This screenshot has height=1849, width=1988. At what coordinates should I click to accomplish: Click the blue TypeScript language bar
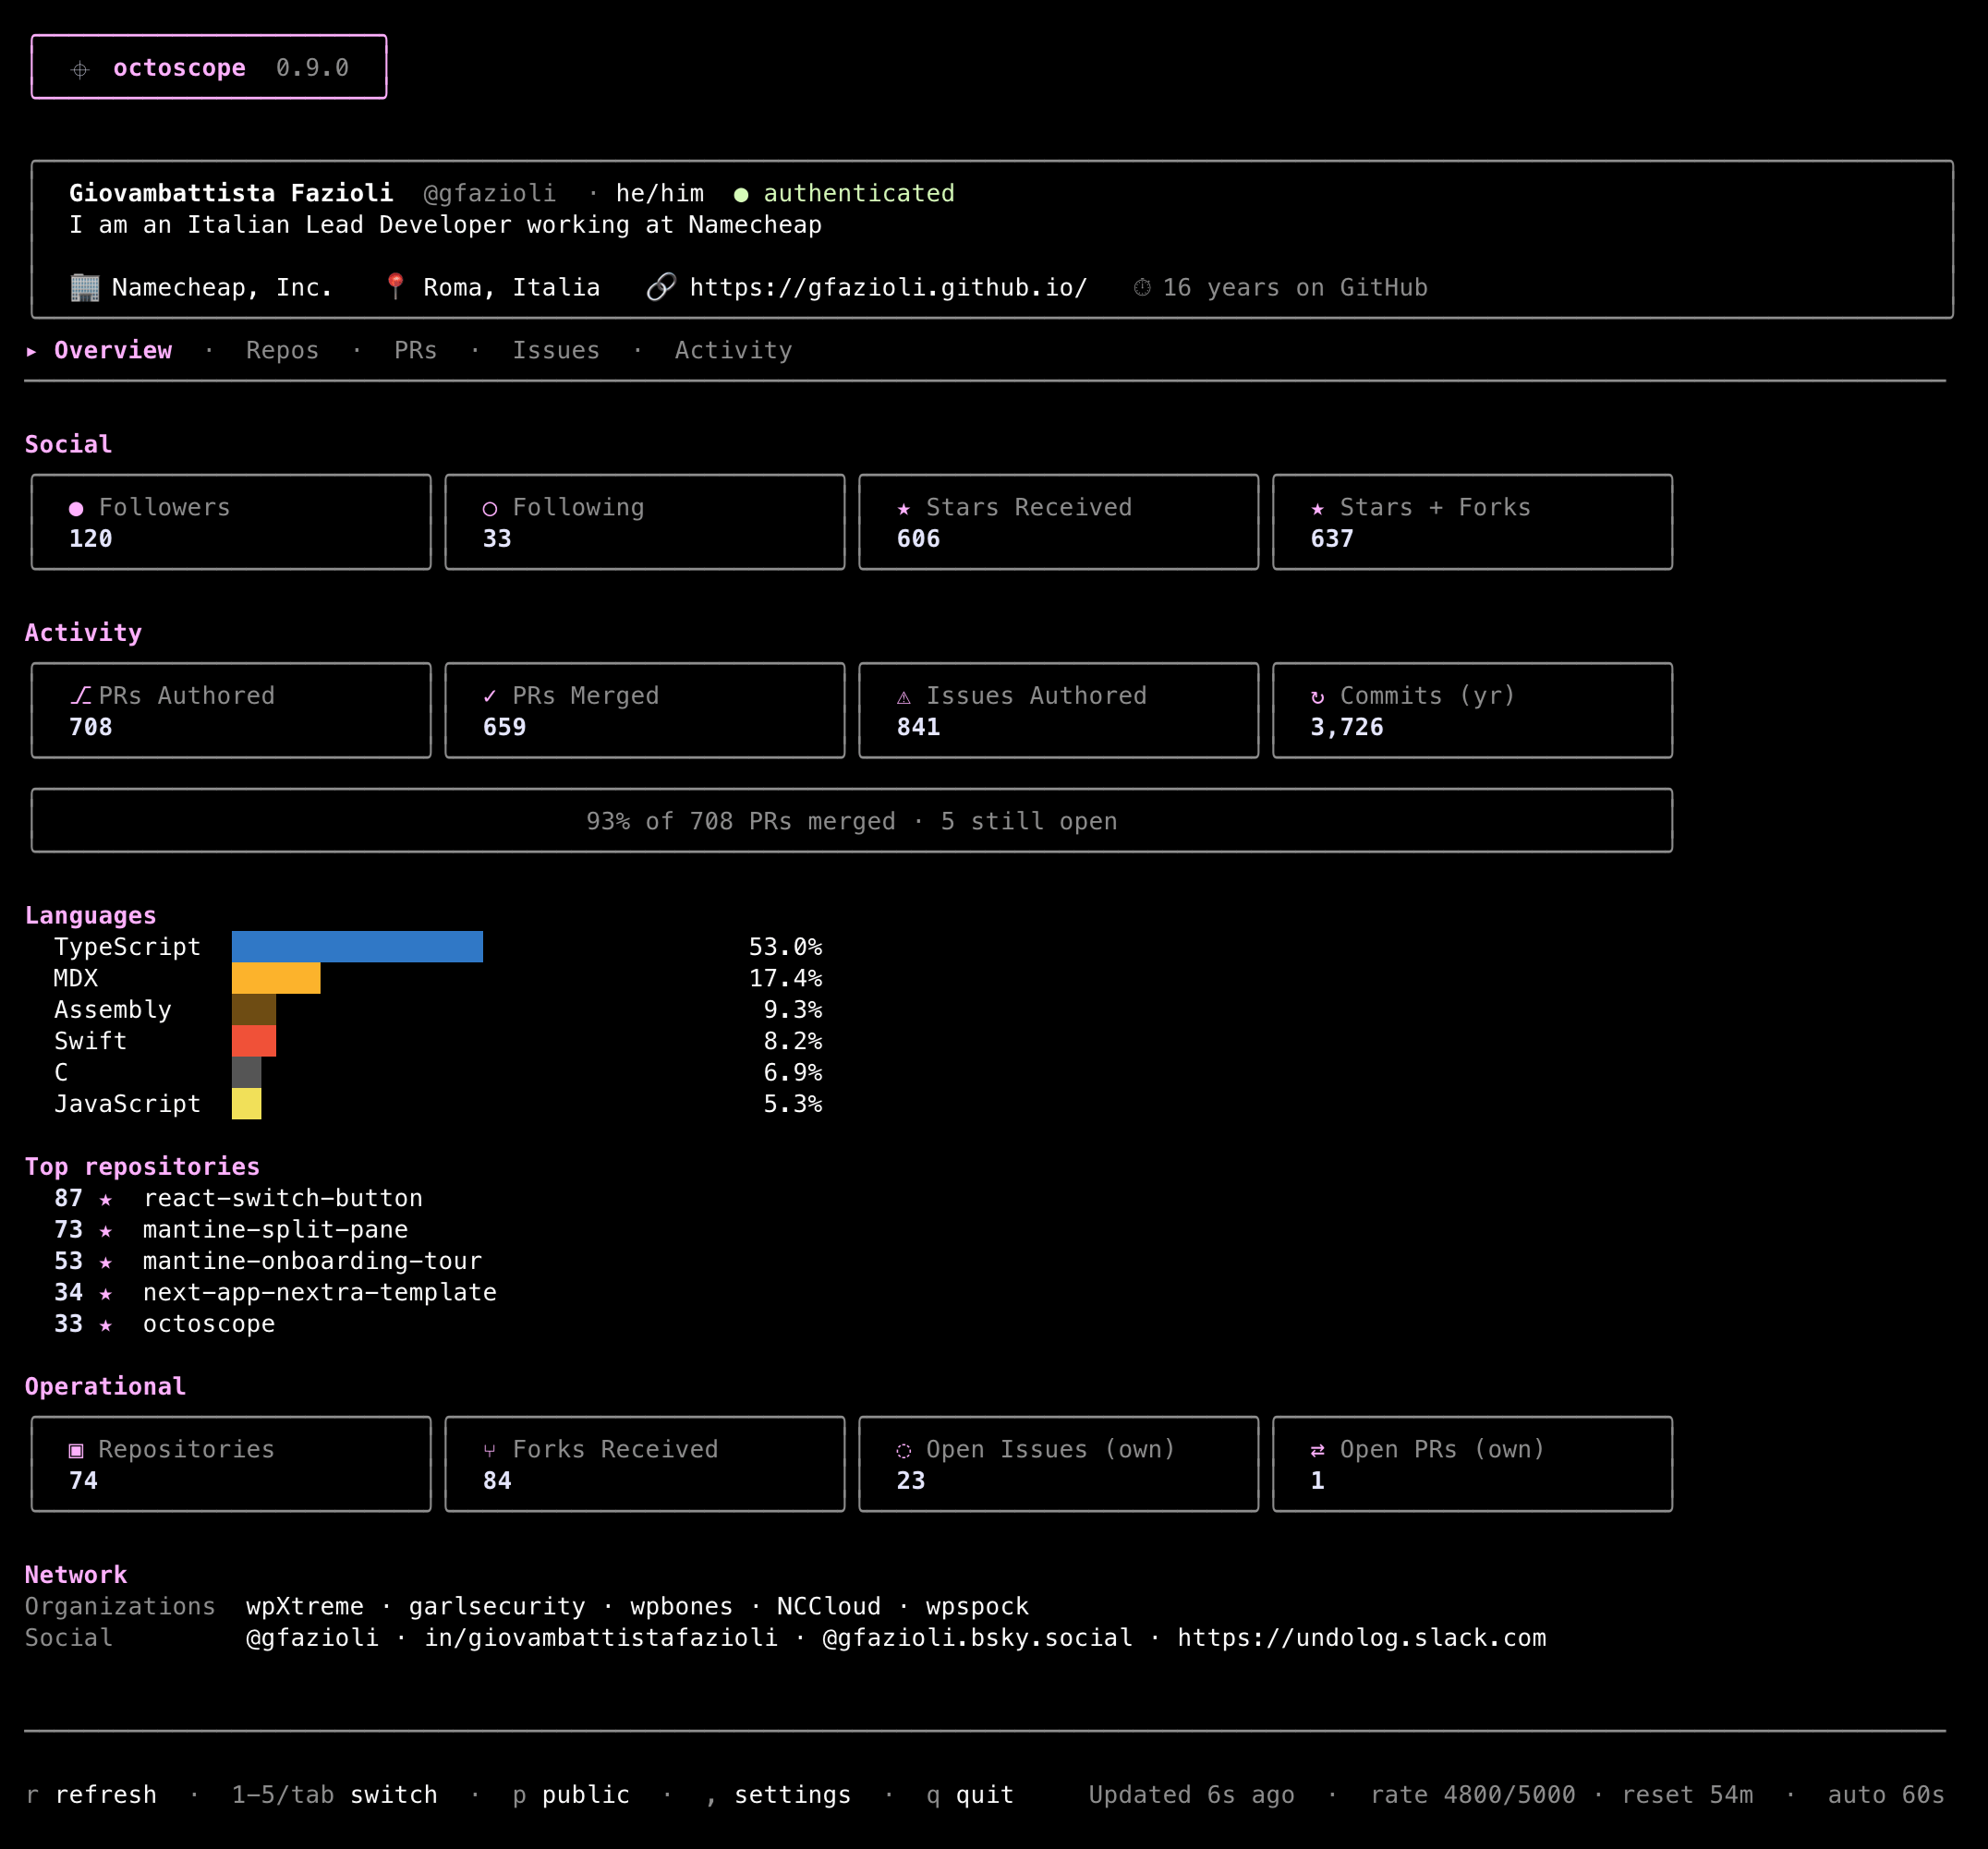357,947
